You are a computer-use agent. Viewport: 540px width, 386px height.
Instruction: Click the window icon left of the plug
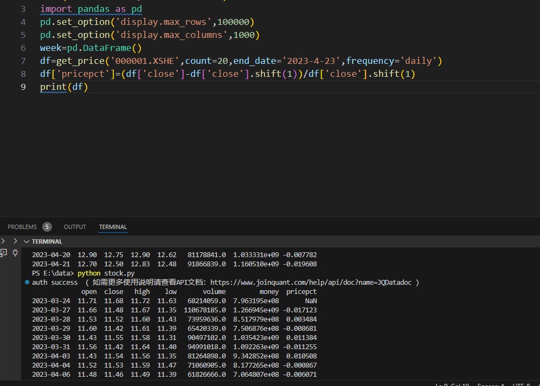[3, 252]
